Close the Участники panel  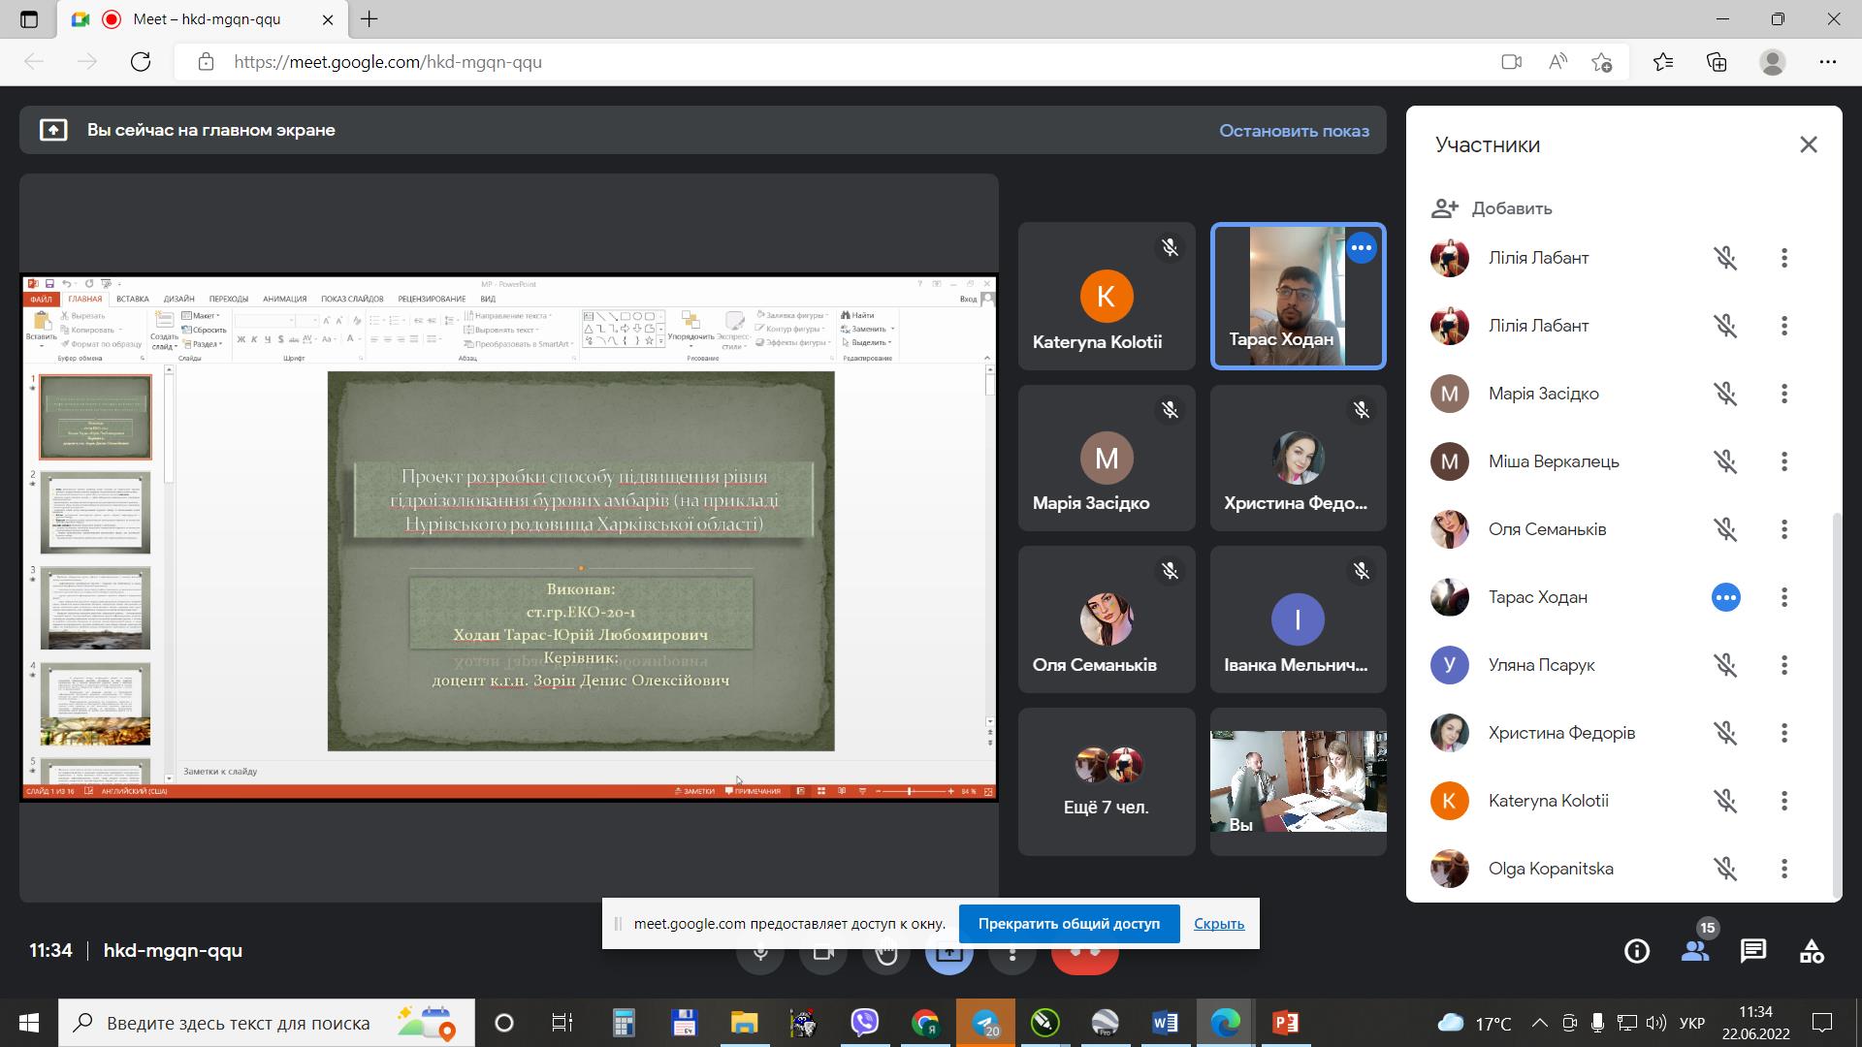click(x=1809, y=145)
